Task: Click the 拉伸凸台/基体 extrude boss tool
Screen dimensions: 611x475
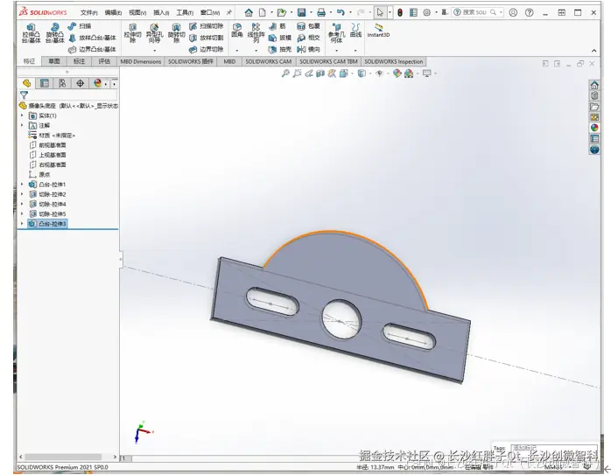Action: tap(31, 35)
